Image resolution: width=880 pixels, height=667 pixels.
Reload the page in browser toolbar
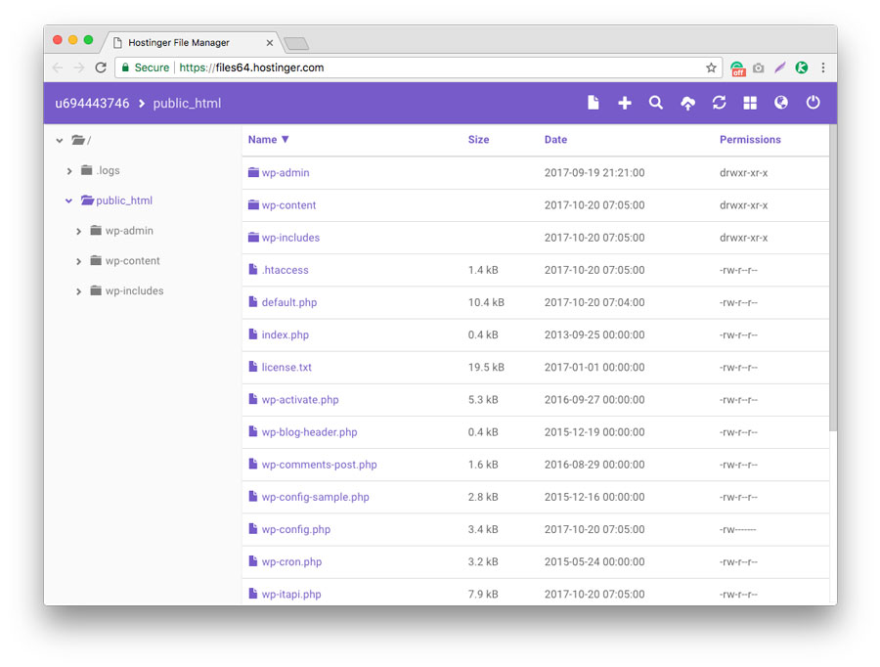(101, 67)
